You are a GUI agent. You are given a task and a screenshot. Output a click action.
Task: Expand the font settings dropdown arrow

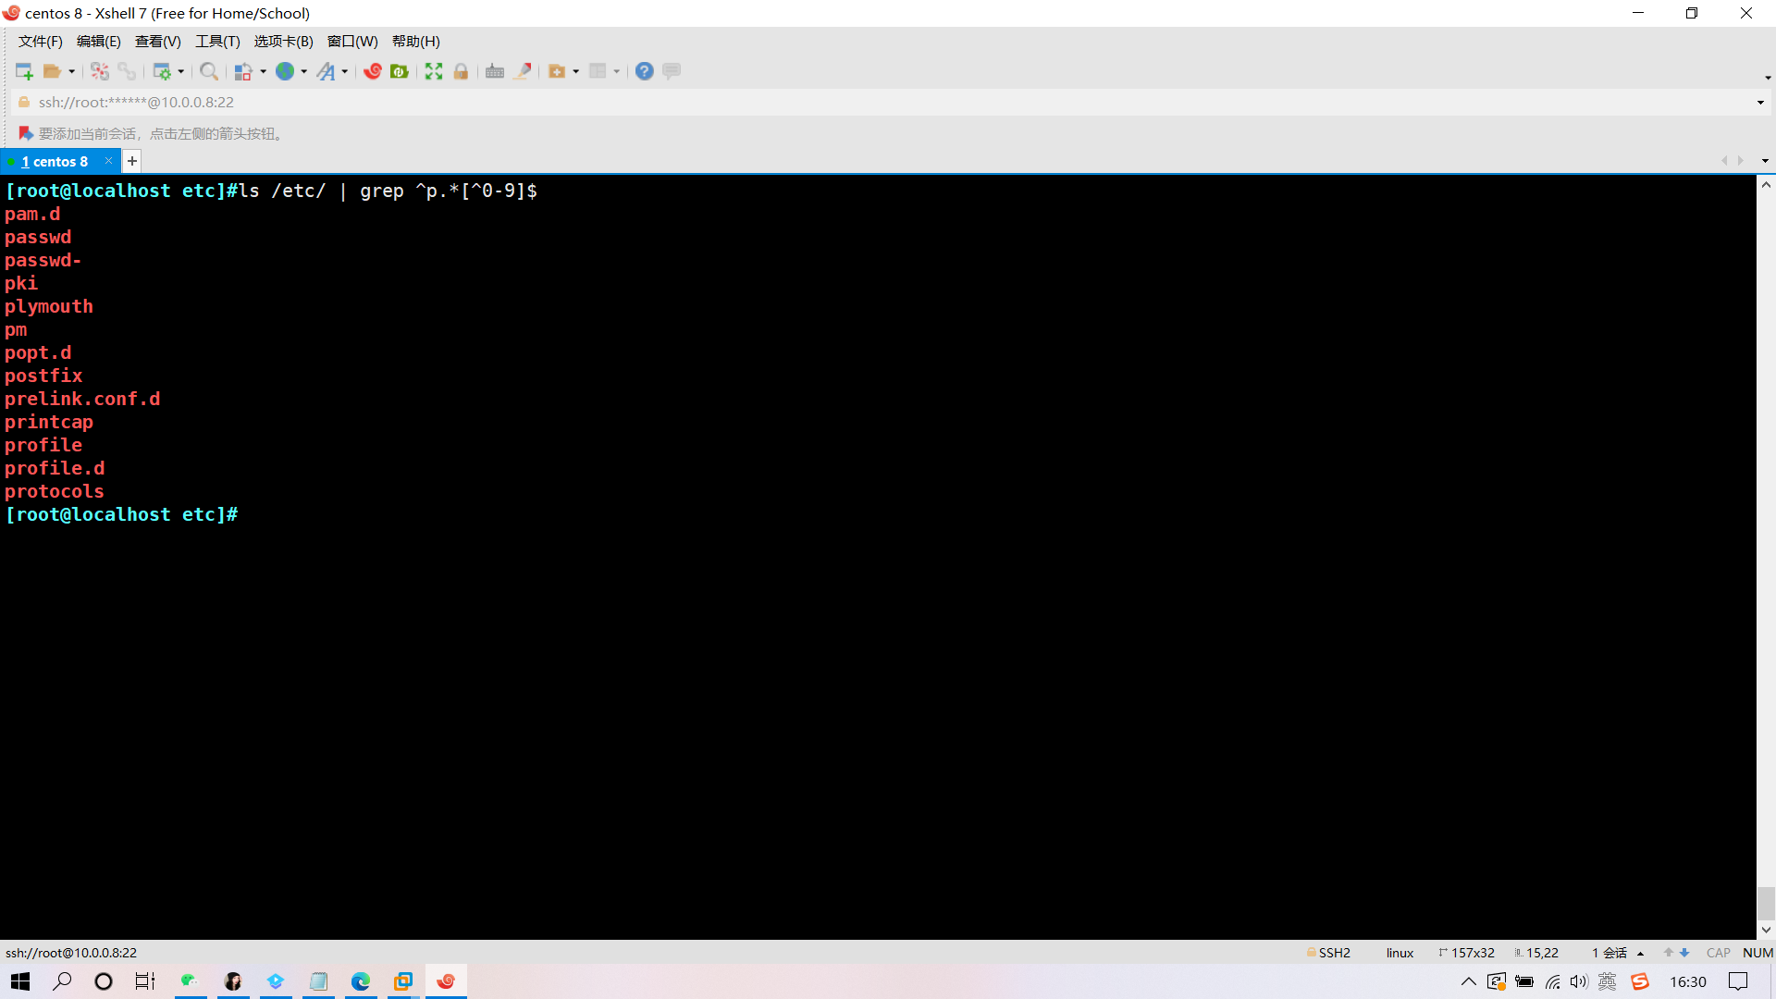tap(345, 71)
